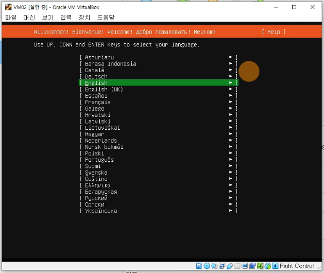Open the 장치 menu
The height and width of the screenshot is (273, 324).
84,18
